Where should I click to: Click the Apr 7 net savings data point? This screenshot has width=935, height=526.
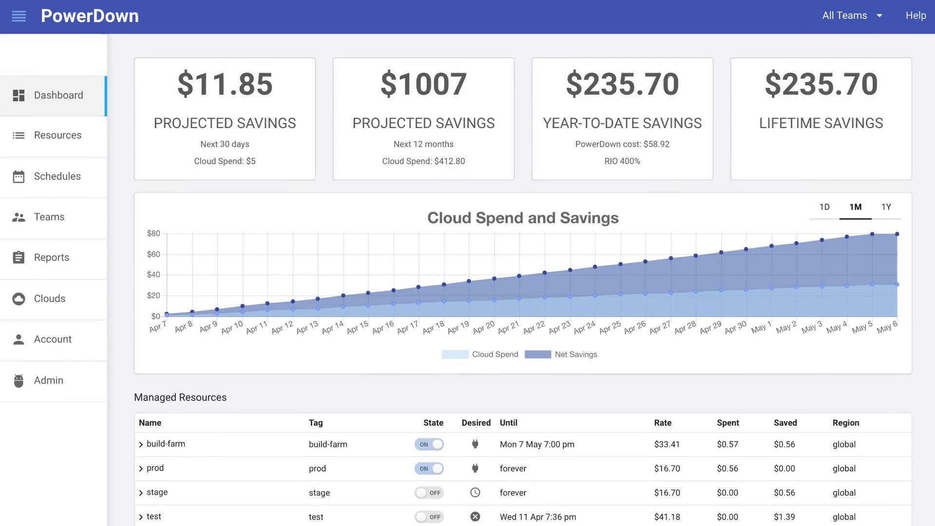[x=167, y=314]
